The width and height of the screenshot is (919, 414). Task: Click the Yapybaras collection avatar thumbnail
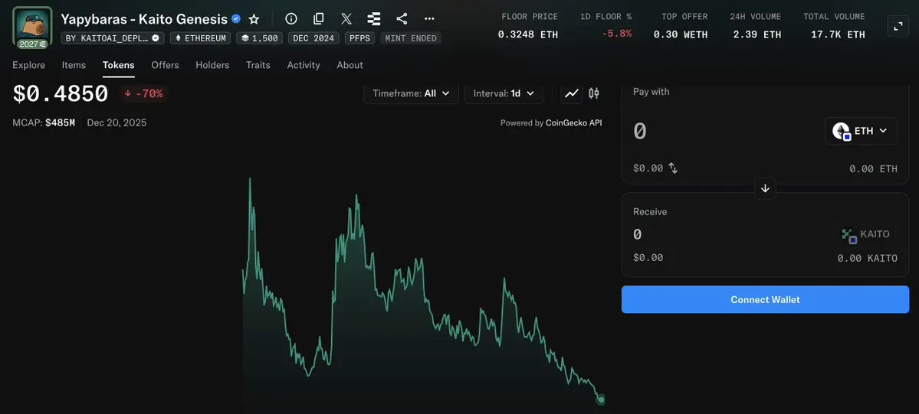32,26
